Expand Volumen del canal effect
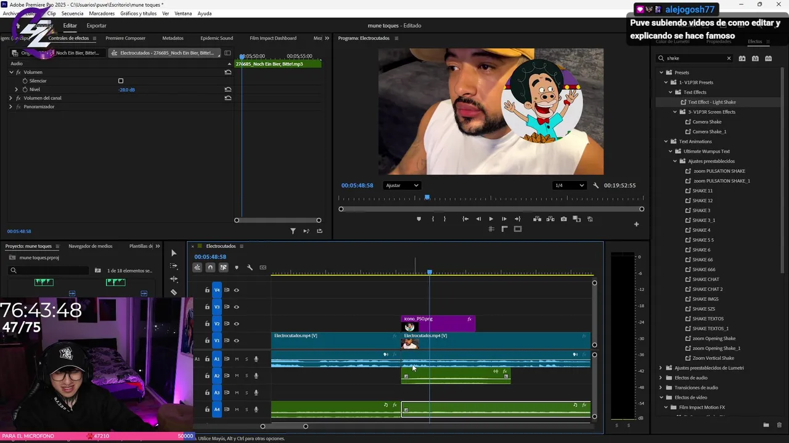The image size is (789, 443). (x=11, y=98)
